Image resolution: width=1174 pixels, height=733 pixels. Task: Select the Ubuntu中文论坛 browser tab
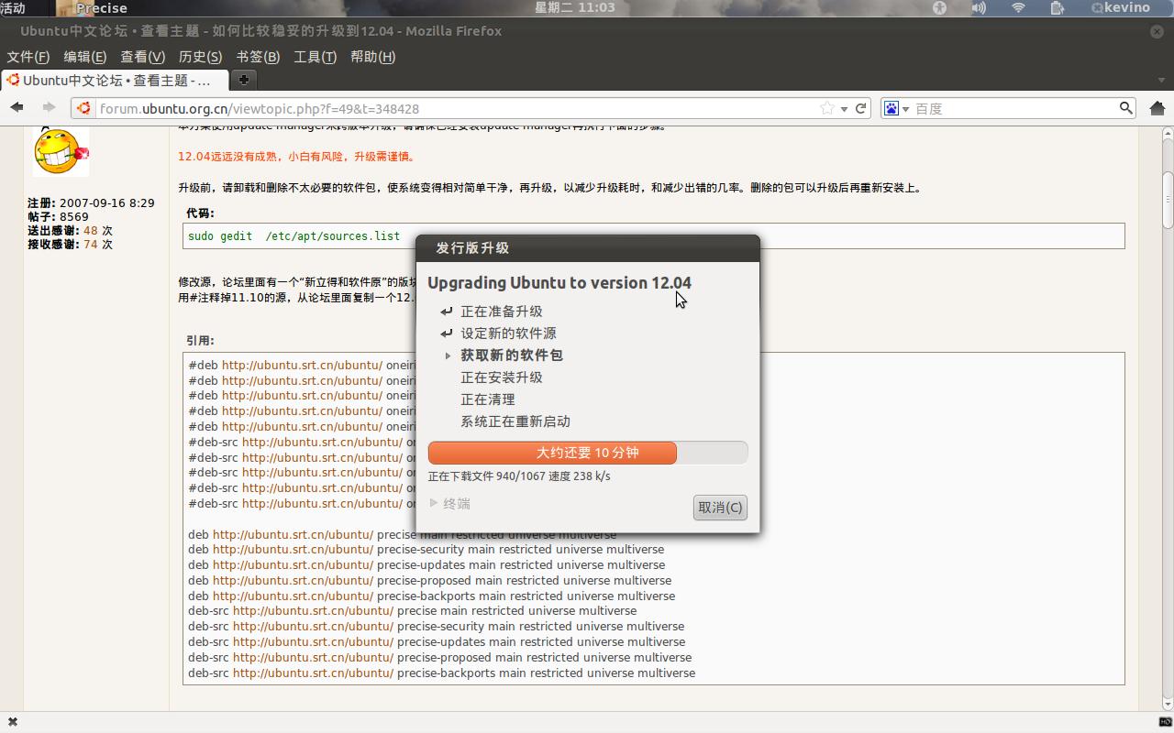coord(114,80)
